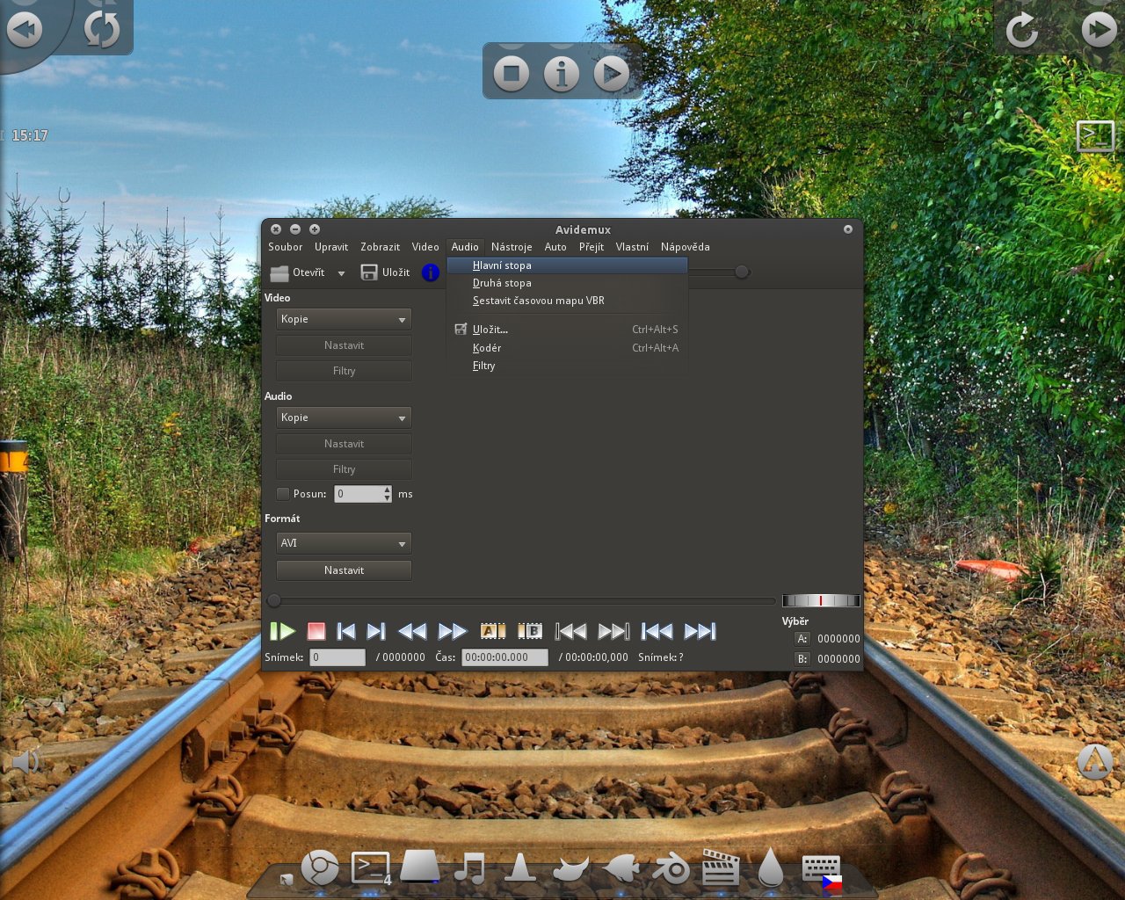Click the desktop speaker volume icon
The height and width of the screenshot is (900, 1125).
(x=25, y=761)
